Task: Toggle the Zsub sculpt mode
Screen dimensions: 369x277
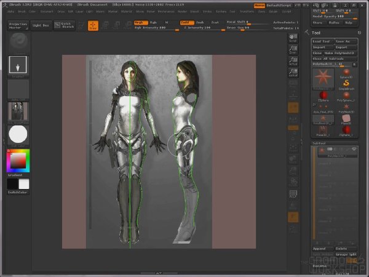Action: tap(200, 22)
